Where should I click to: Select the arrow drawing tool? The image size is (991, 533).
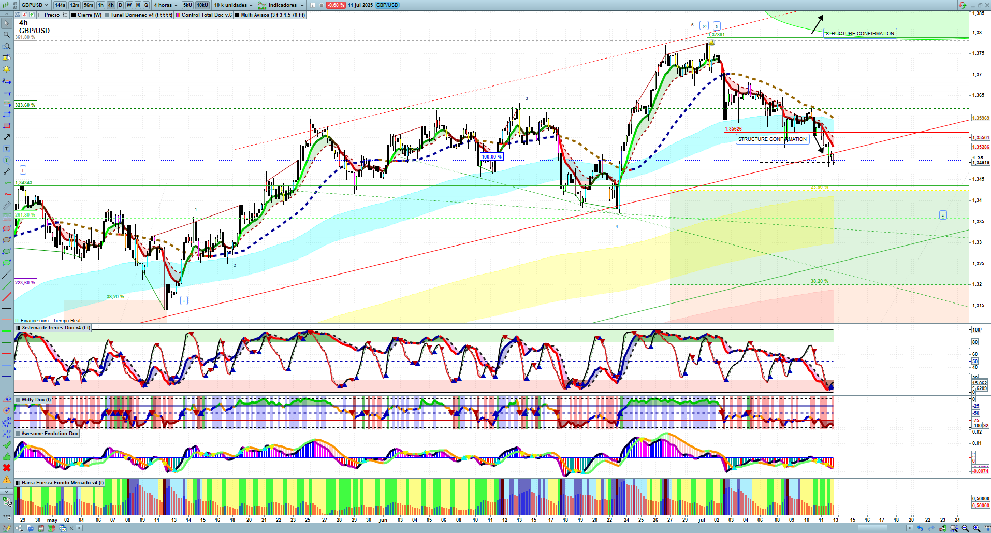tap(7, 137)
